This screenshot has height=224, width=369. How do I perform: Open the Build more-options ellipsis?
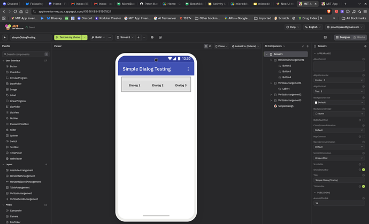click(x=110, y=37)
